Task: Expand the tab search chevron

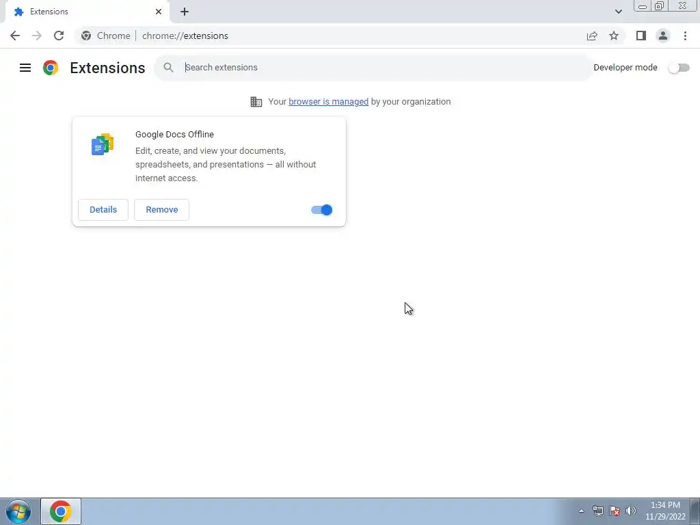Action: coord(618,12)
